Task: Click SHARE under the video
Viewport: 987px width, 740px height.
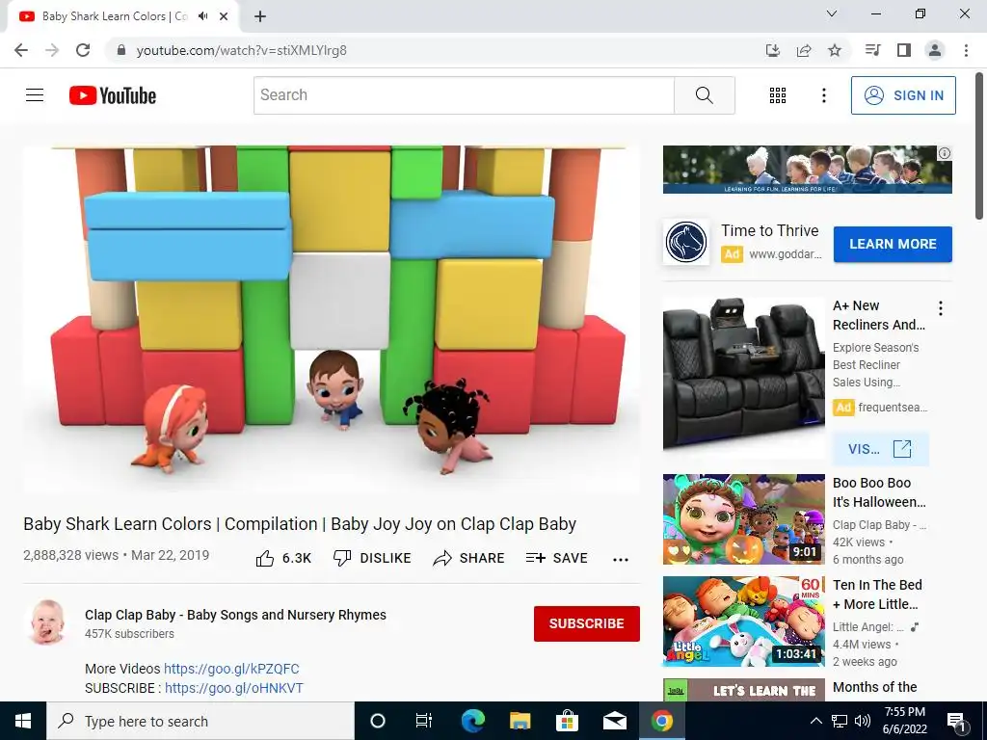Action: (x=469, y=558)
